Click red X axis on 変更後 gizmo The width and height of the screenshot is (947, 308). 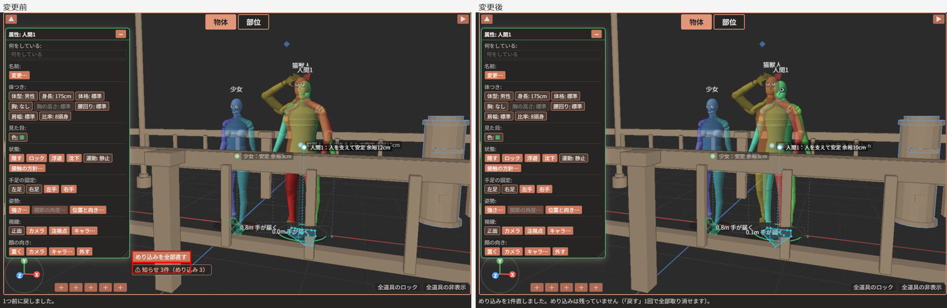[513, 275]
